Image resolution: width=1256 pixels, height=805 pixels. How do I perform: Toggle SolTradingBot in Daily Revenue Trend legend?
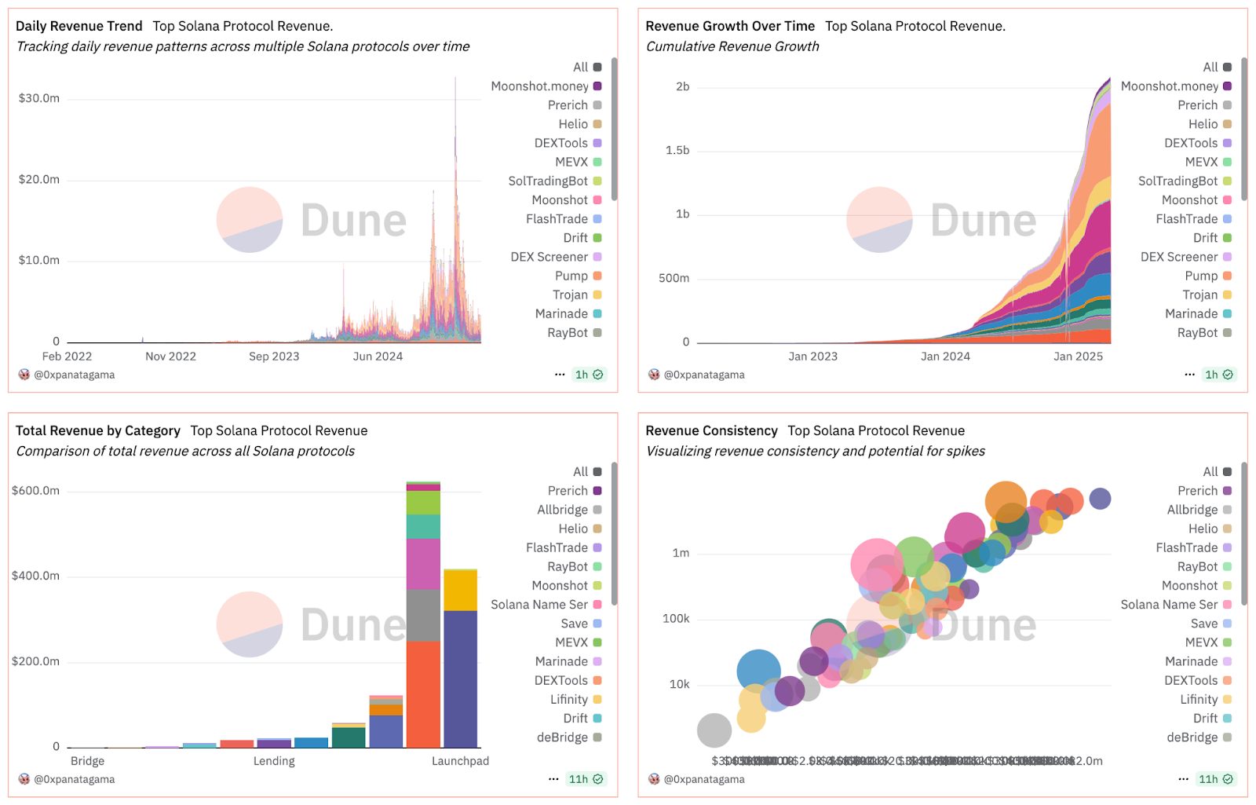pos(555,181)
